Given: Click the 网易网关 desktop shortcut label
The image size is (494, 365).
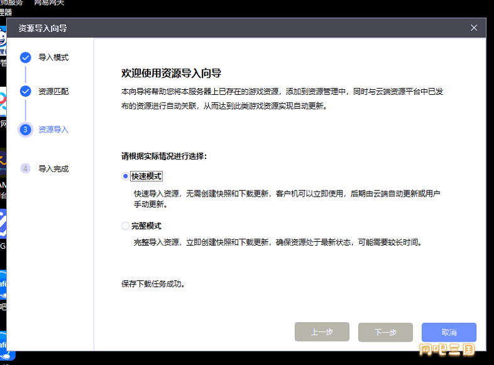Looking at the screenshot, I should coord(49,3).
